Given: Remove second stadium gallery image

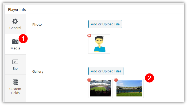Looking at the screenshot, I should [116, 80].
